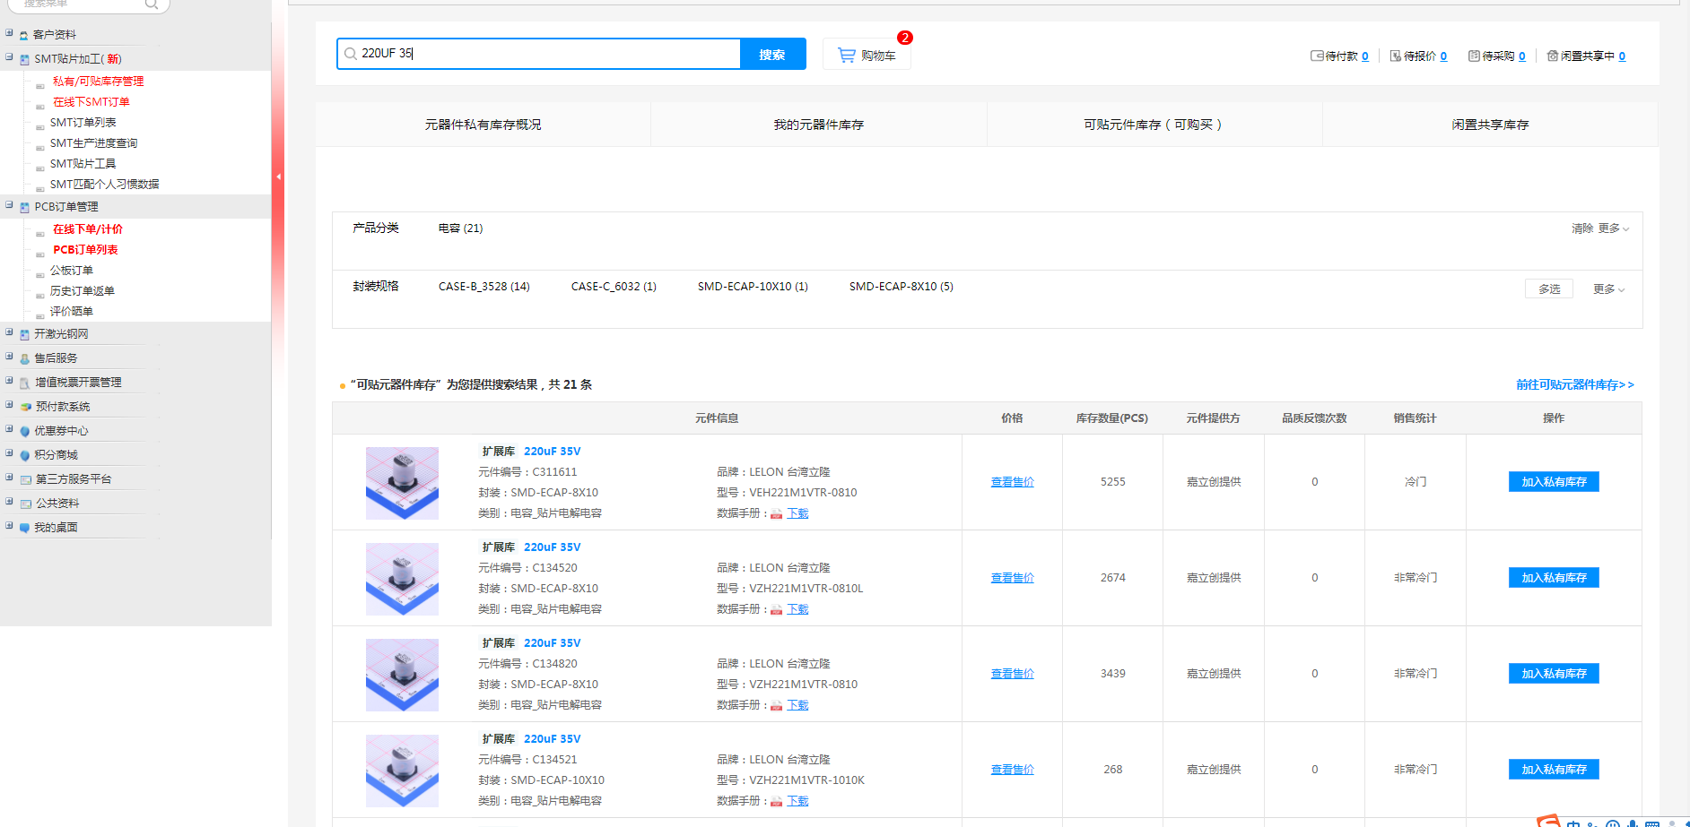
Task: Click the 待采购 list icon
Action: click(x=1473, y=56)
